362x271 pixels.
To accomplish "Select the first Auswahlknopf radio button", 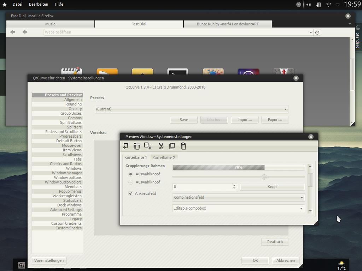I will 131,174.
